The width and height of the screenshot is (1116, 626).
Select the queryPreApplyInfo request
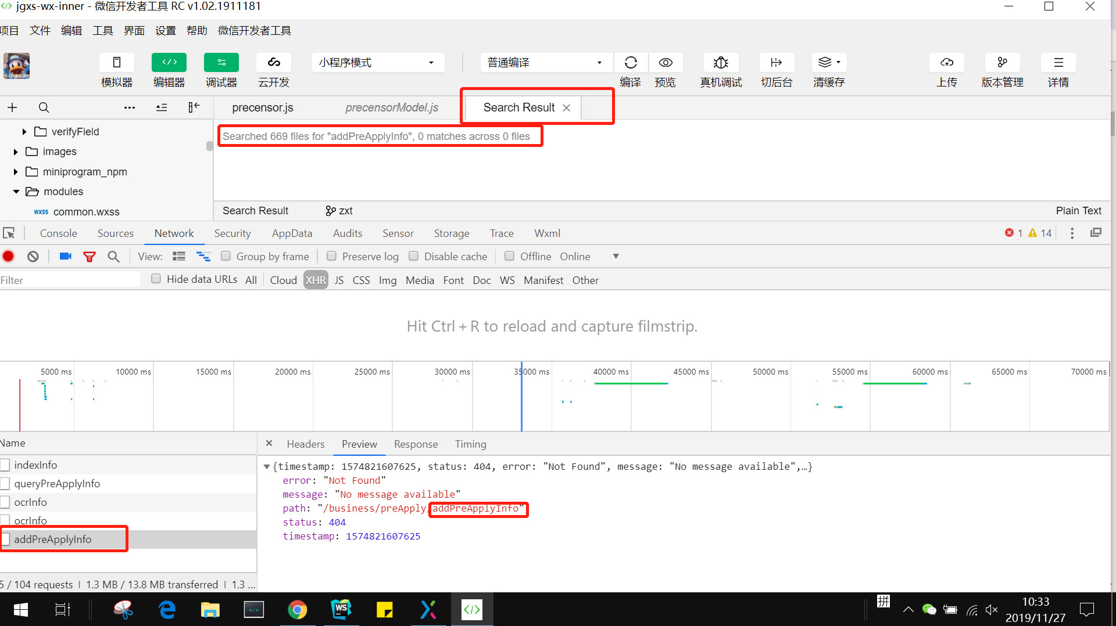pyautogui.click(x=57, y=483)
